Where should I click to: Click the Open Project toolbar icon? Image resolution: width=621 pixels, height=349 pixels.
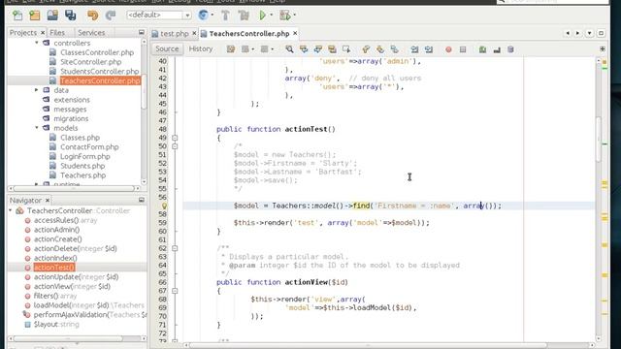(x=52, y=16)
